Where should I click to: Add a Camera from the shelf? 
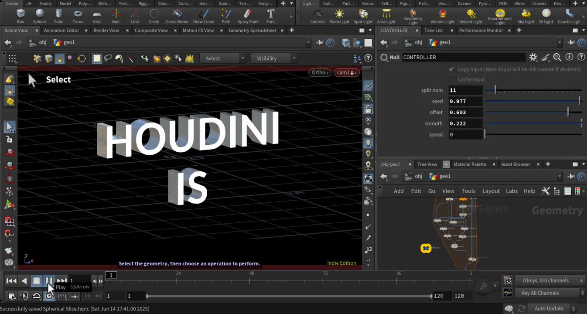coord(317,16)
